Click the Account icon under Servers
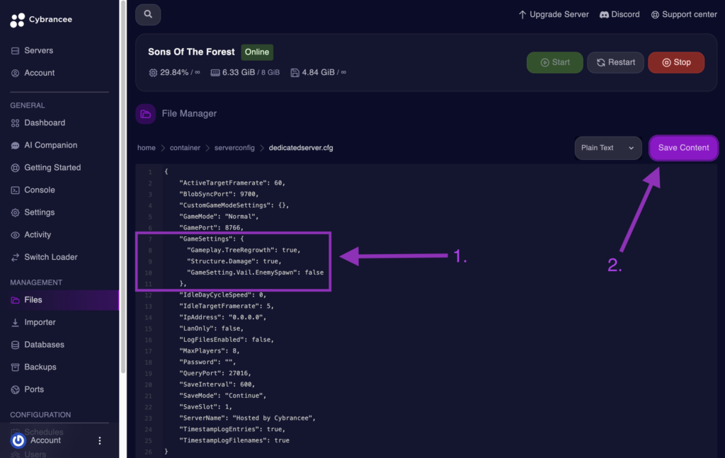Image resolution: width=725 pixels, height=458 pixels. [16, 73]
